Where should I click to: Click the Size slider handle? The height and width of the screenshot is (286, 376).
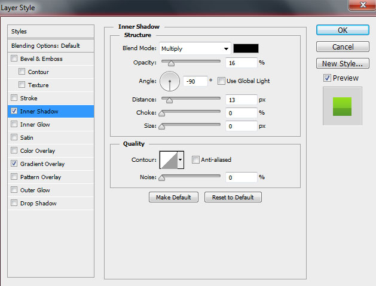tap(162, 127)
